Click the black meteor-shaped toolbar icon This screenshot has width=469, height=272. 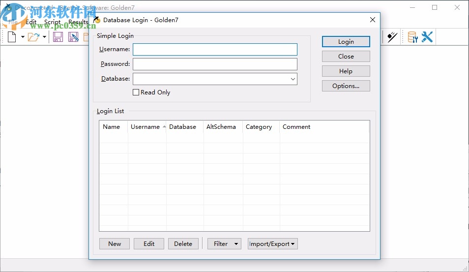coord(392,37)
